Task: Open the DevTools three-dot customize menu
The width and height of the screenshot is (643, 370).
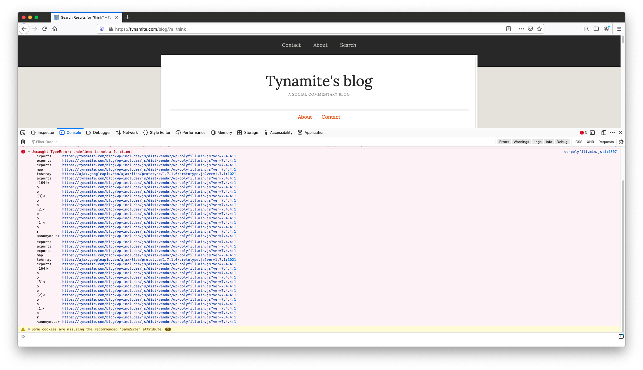Action: 613,133
